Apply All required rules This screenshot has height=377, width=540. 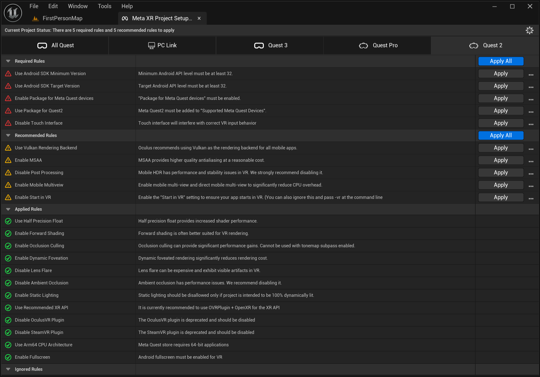click(501, 61)
